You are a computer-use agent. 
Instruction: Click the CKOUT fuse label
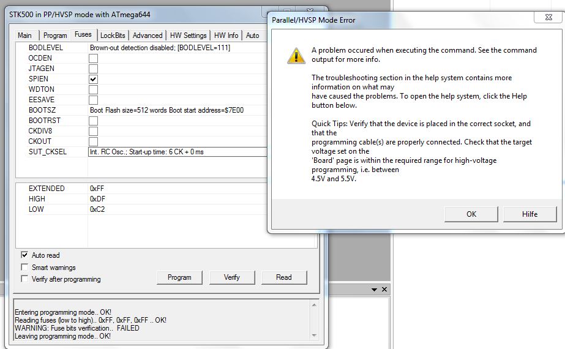tap(40, 141)
